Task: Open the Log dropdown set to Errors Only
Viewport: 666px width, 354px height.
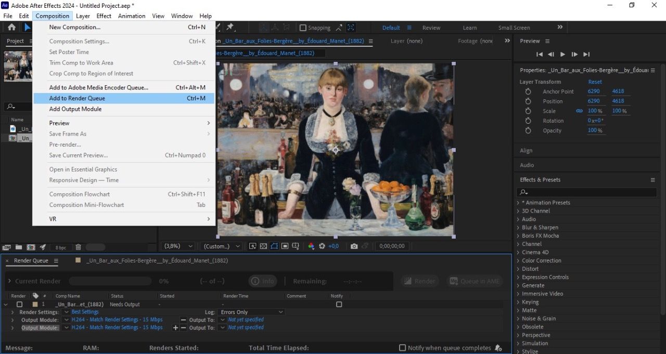Action: coord(251,311)
